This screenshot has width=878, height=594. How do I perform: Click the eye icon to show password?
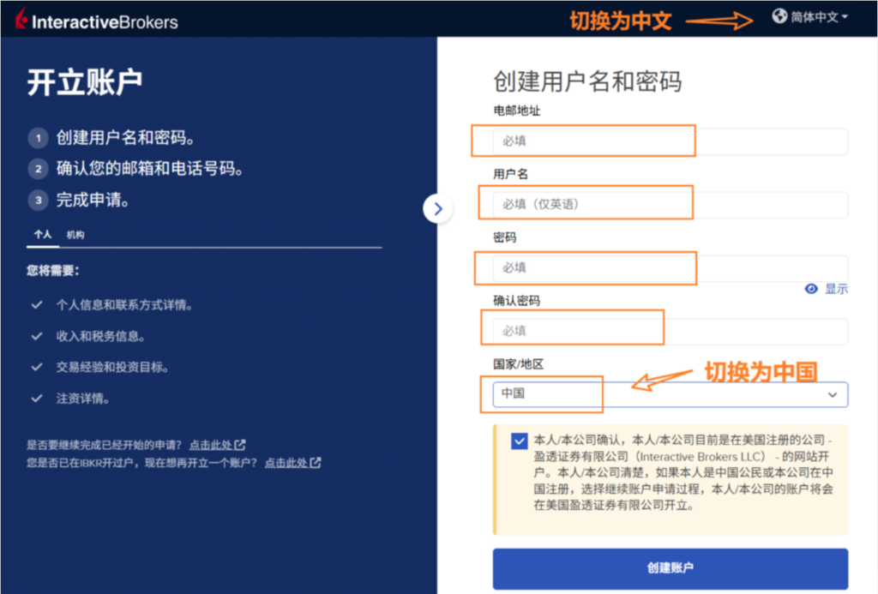point(811,289)
